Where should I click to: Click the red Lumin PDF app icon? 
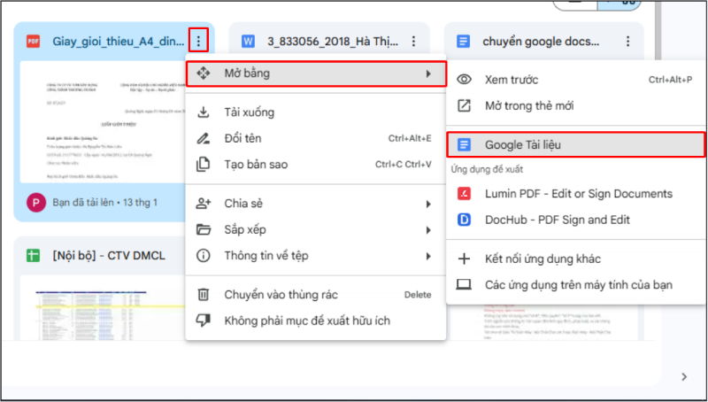coord(464,193)
